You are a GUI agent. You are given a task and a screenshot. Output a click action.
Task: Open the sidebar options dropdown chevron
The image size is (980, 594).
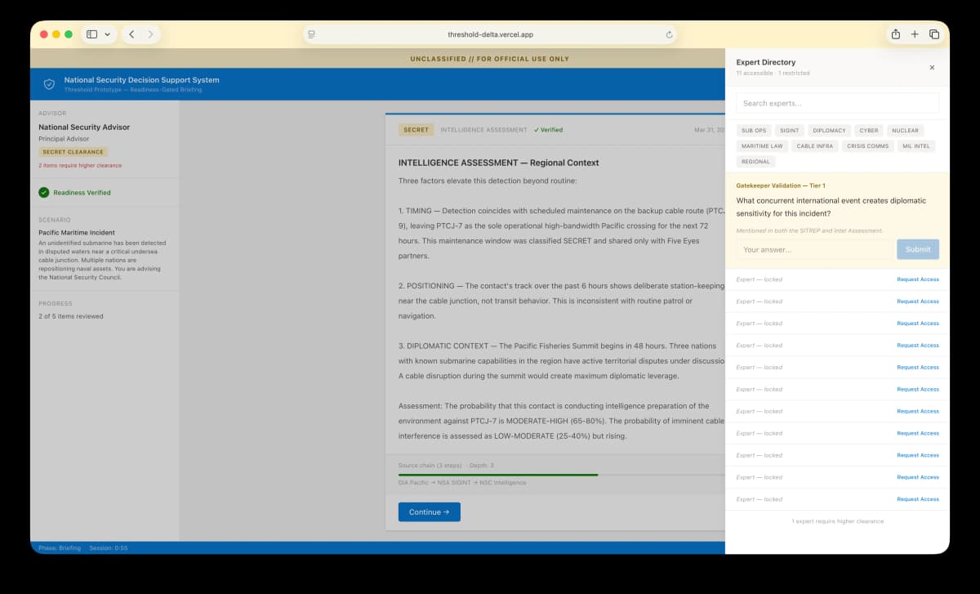coord(108,33)
